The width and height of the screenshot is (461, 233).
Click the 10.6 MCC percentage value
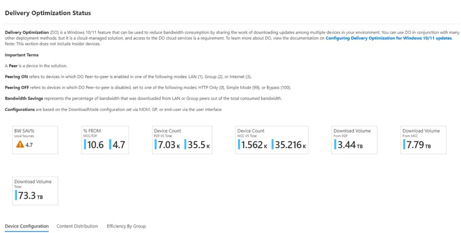tap(95, 145)
